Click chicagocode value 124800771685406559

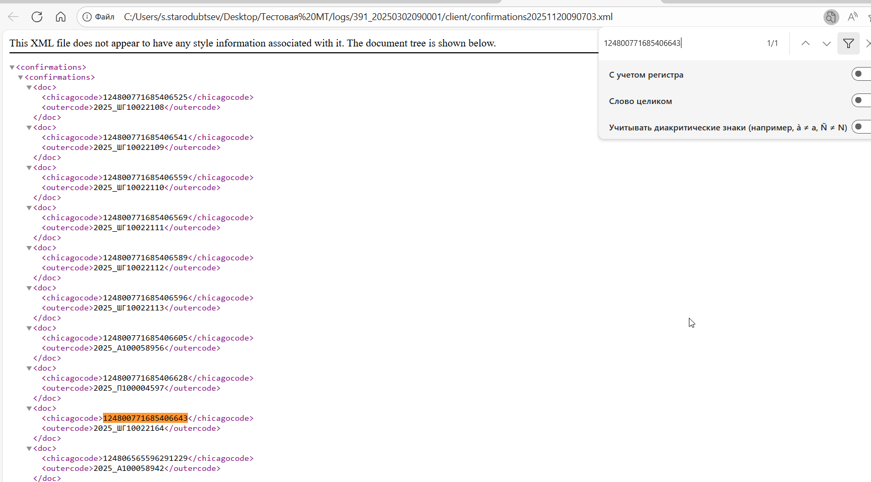tap(145, 177)
